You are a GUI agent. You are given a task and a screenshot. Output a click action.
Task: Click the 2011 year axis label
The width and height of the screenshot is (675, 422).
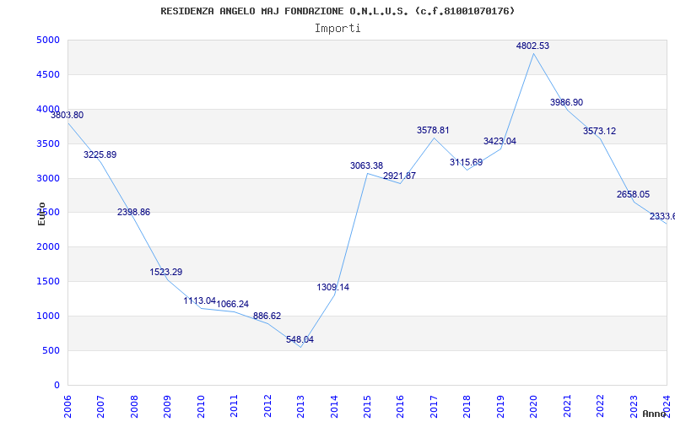coord(235,407)
